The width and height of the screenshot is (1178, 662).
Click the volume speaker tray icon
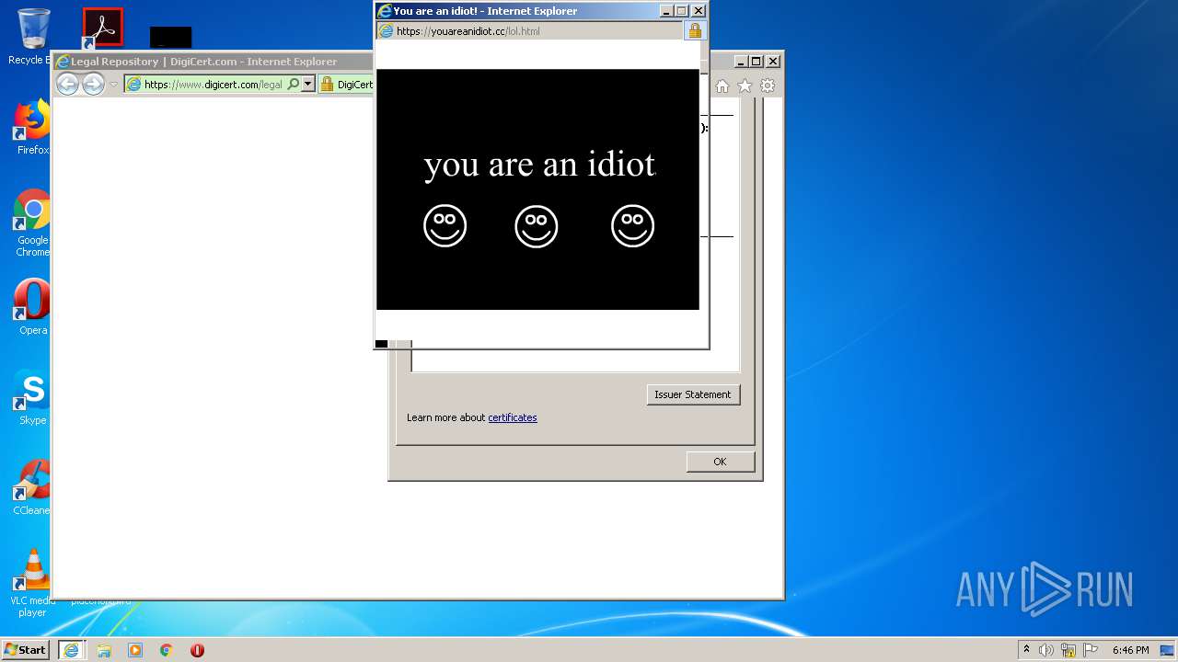(x=1046, y=650)
